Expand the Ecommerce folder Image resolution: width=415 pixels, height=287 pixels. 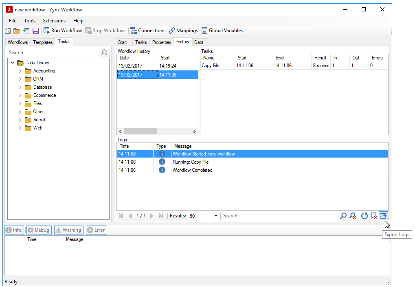[20, 96]
